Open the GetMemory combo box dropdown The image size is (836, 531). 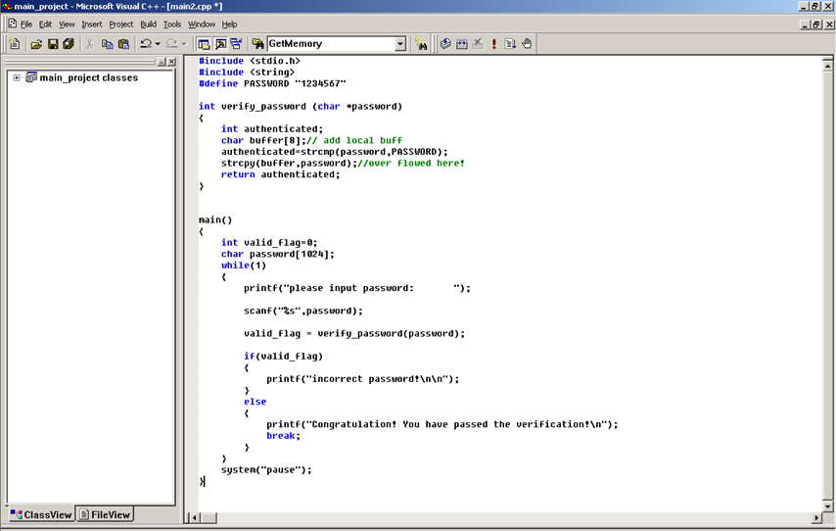point(399,44)
